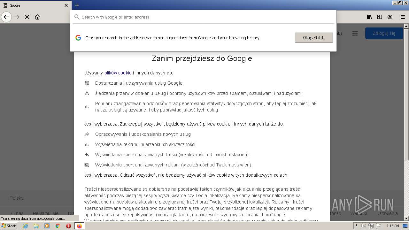Select the Firefox taskbar button
Screen dimensions: 409x230
coord(79,226)
